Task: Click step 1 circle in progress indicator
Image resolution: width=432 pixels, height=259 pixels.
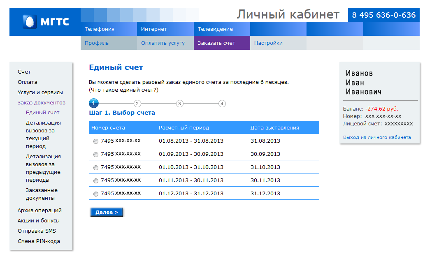Action: tap(94, 104)
